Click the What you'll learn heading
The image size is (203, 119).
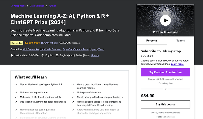coord(31,77)
